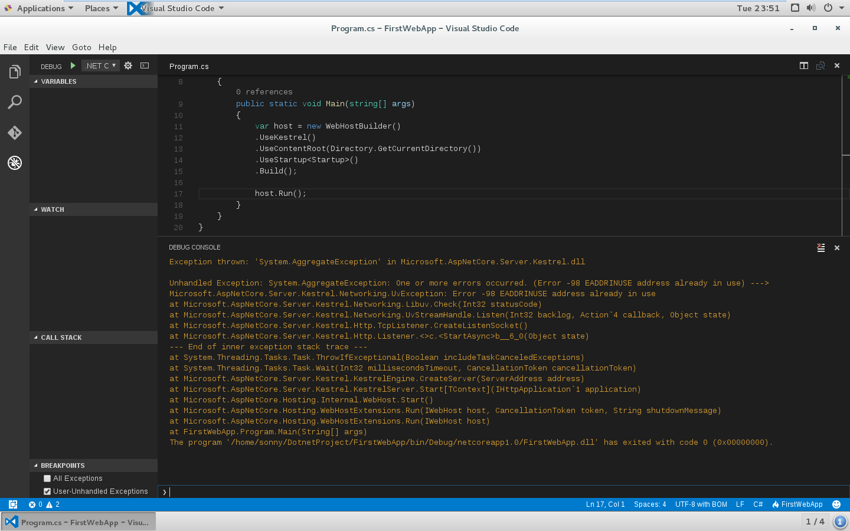Open the Edit menu

coord(31,47)
